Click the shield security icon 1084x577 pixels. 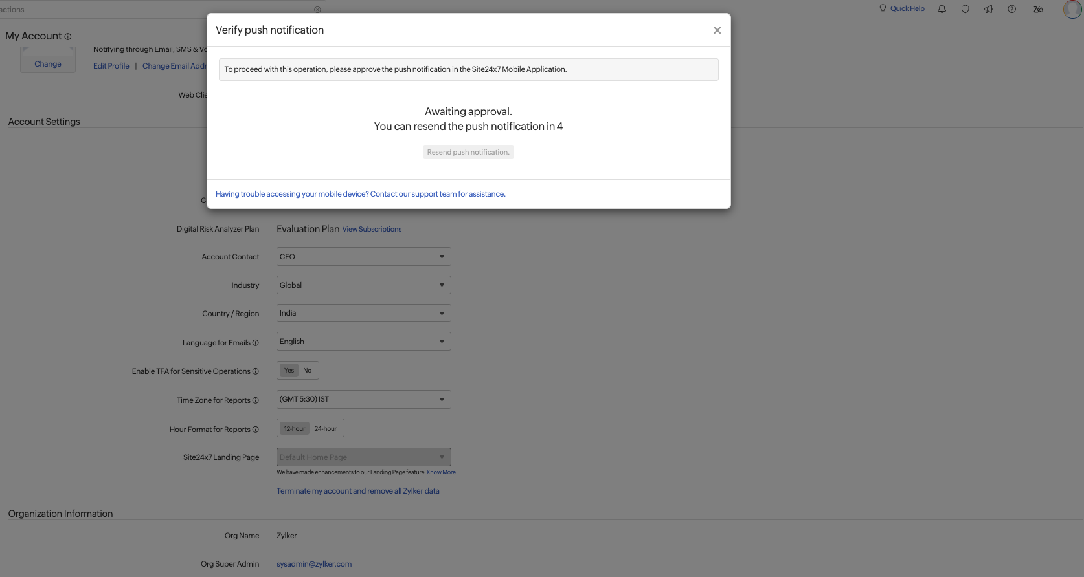(965, 9)
